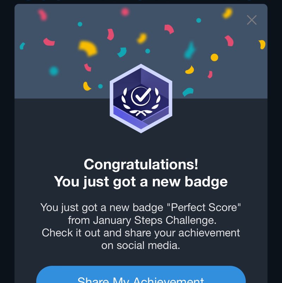Tap the large blurred yellow confetti piece
The image size is (282, 283).
[88, 48]
